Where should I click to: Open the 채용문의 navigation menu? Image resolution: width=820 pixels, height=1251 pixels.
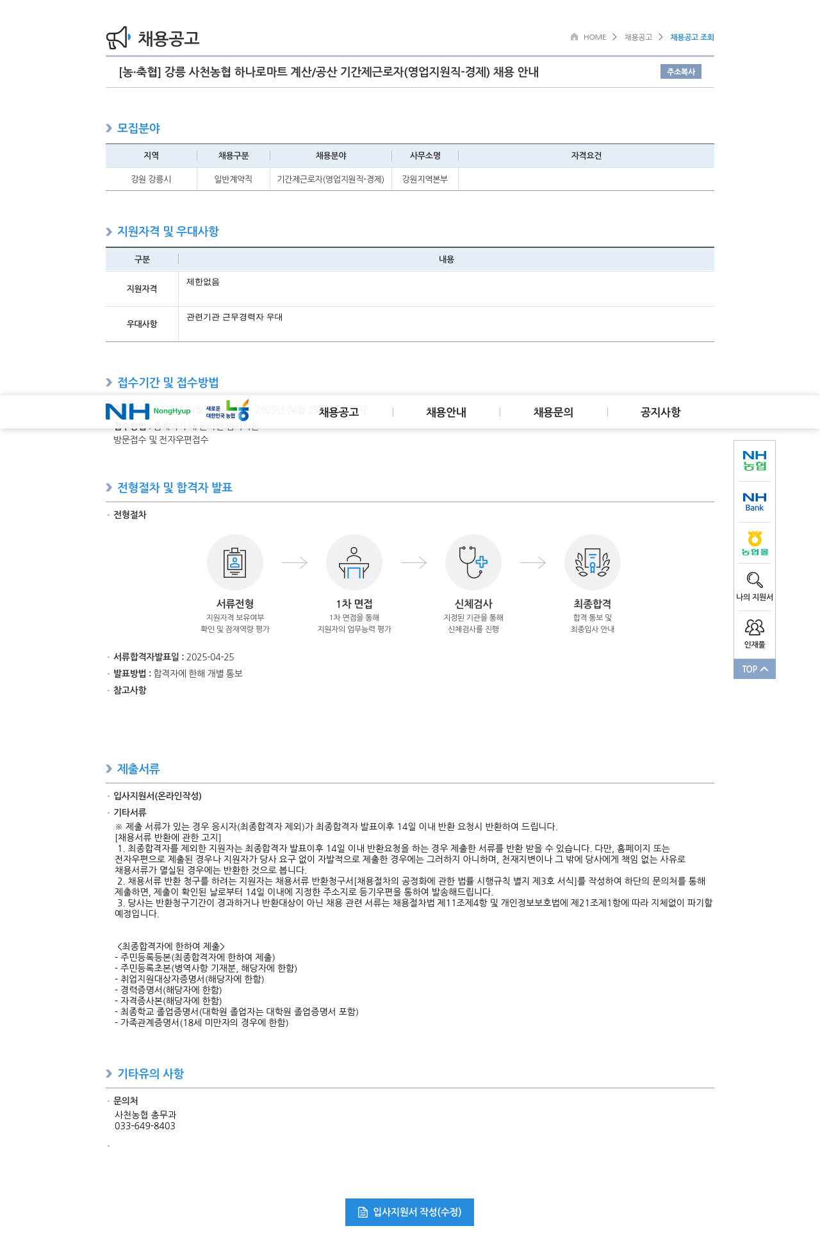coord(553,412)
